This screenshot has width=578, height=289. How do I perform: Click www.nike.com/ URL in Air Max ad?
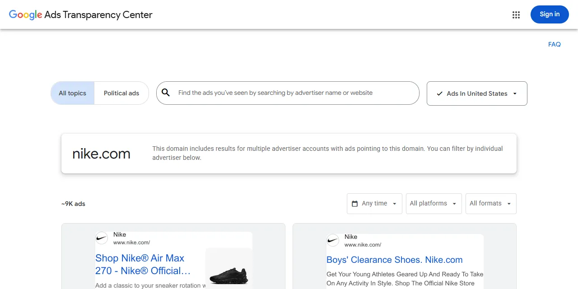coord(131,242)
